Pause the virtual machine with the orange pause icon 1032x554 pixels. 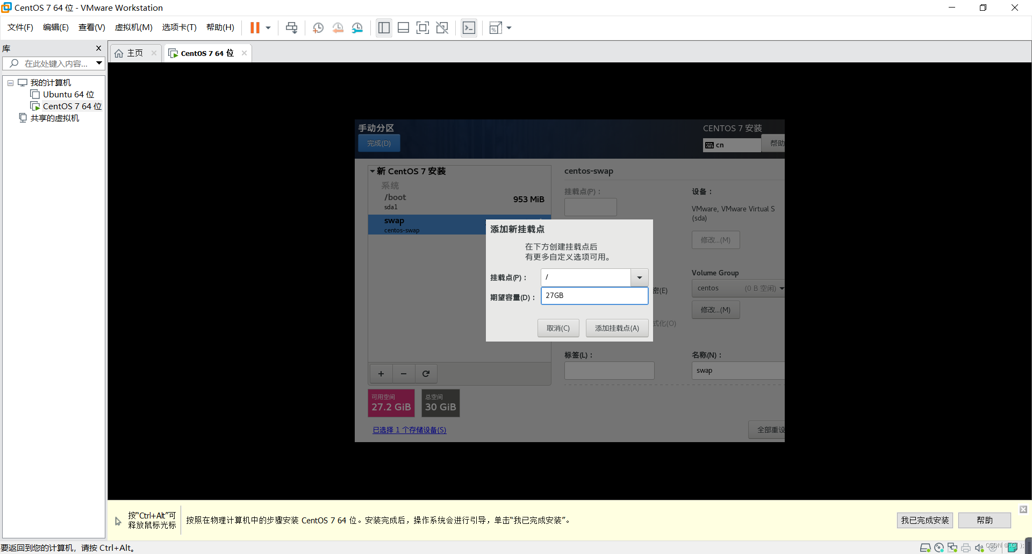pos(255,28)
